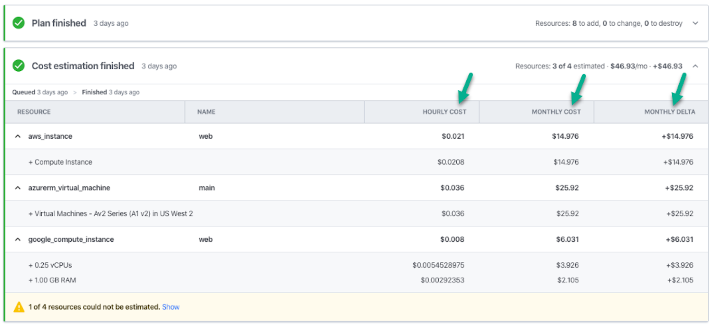Collapse the aws_instance resource row
Image resolution: width=713 pixels, height=325 pixels.
[17, 136]
